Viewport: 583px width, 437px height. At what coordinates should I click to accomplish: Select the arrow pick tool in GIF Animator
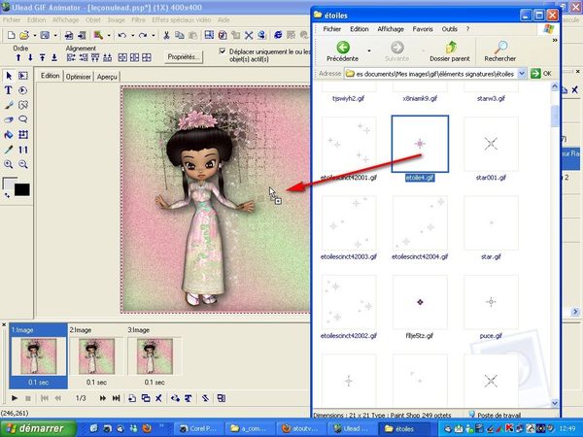pos(9,76)
